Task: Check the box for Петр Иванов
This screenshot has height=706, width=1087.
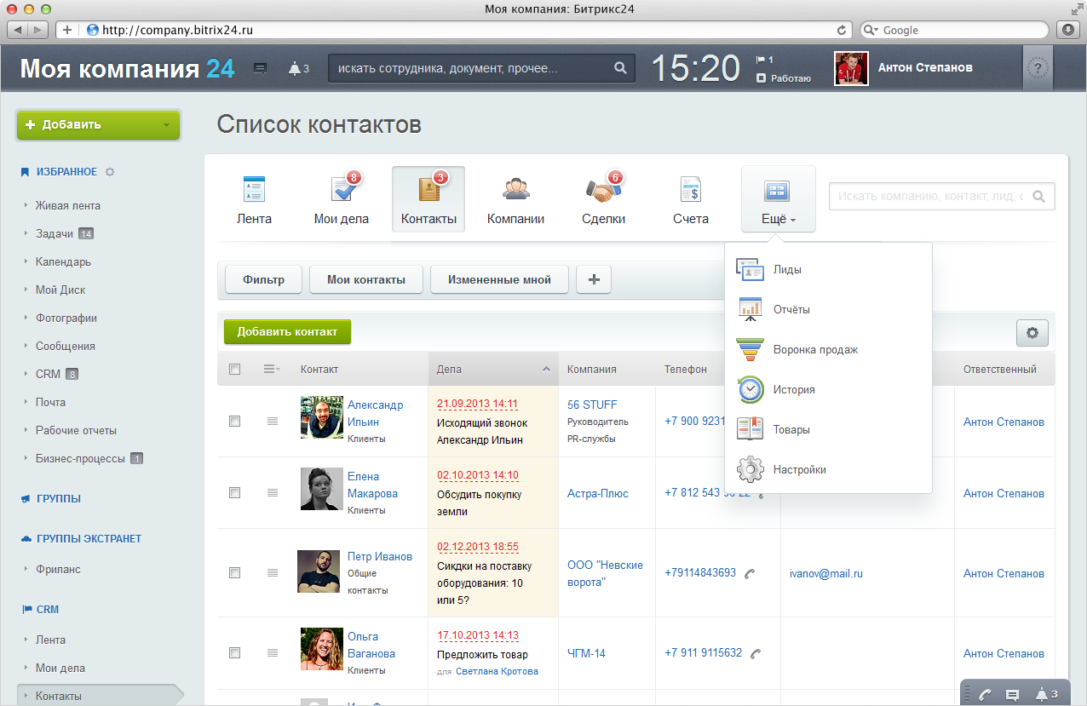Action: (x=235, y=572)
